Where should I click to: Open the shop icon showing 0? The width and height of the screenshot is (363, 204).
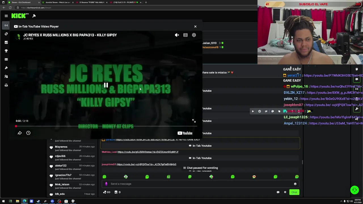pos(117,192)
